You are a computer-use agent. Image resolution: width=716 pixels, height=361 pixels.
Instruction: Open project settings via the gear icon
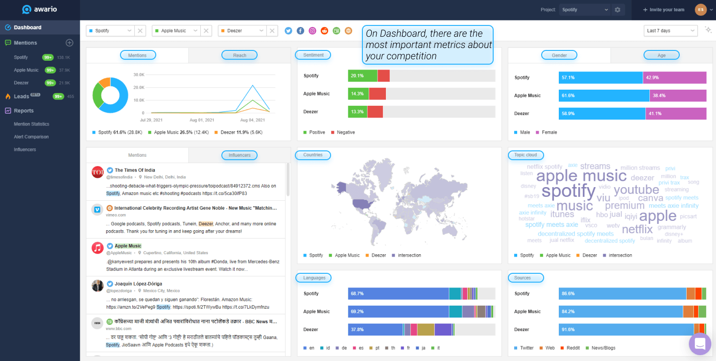pos(617,9)
